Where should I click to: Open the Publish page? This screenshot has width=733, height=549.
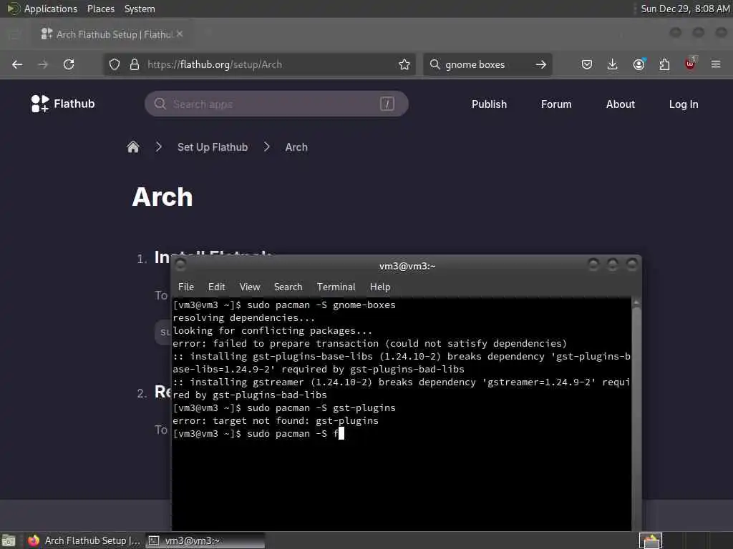point(489,104)
